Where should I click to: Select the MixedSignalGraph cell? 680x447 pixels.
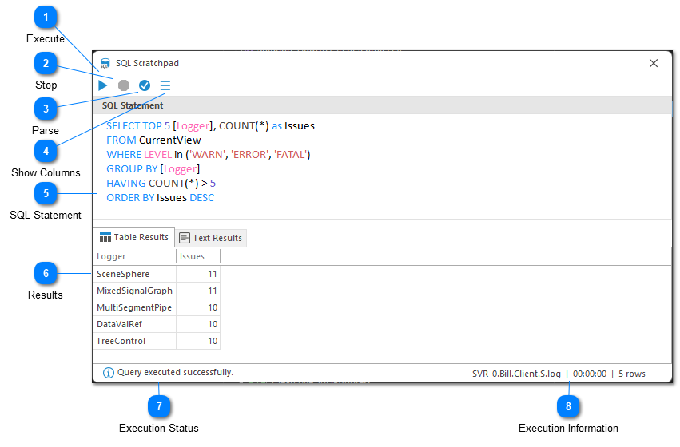click(135, 291)
